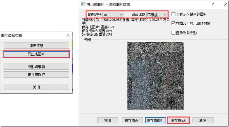Image resolution: width=229 pixels, height=127 pixels.
Task: Click the 保存成图片 button
Action: click(x=156, y=120)
